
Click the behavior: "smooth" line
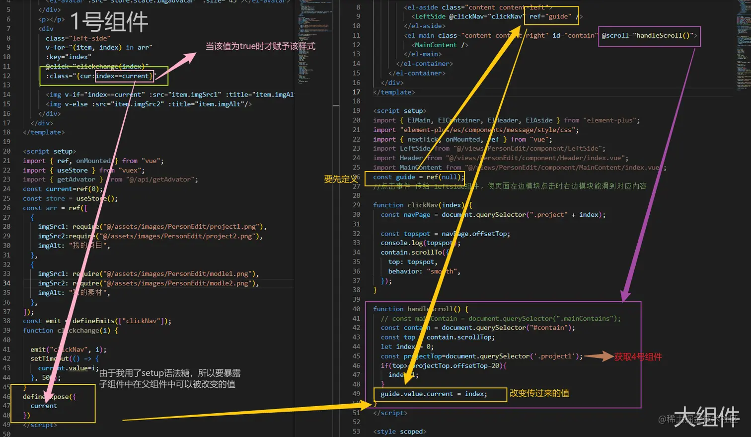(x=425, y=271)
